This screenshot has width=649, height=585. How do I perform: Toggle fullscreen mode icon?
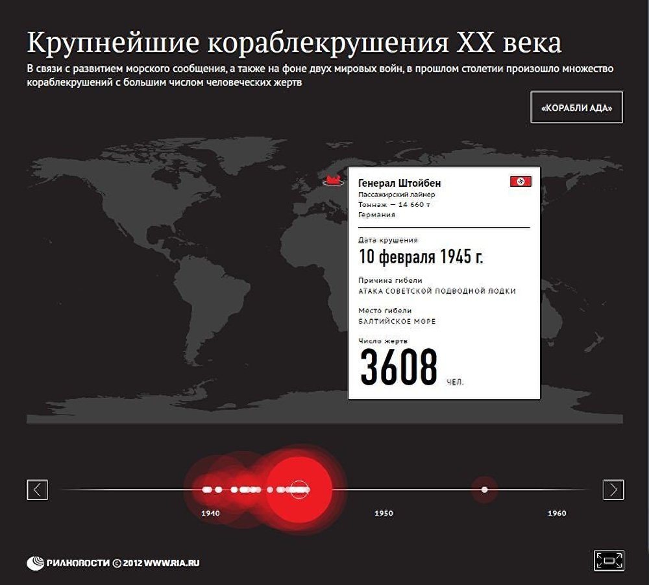[x=609, y=560]
